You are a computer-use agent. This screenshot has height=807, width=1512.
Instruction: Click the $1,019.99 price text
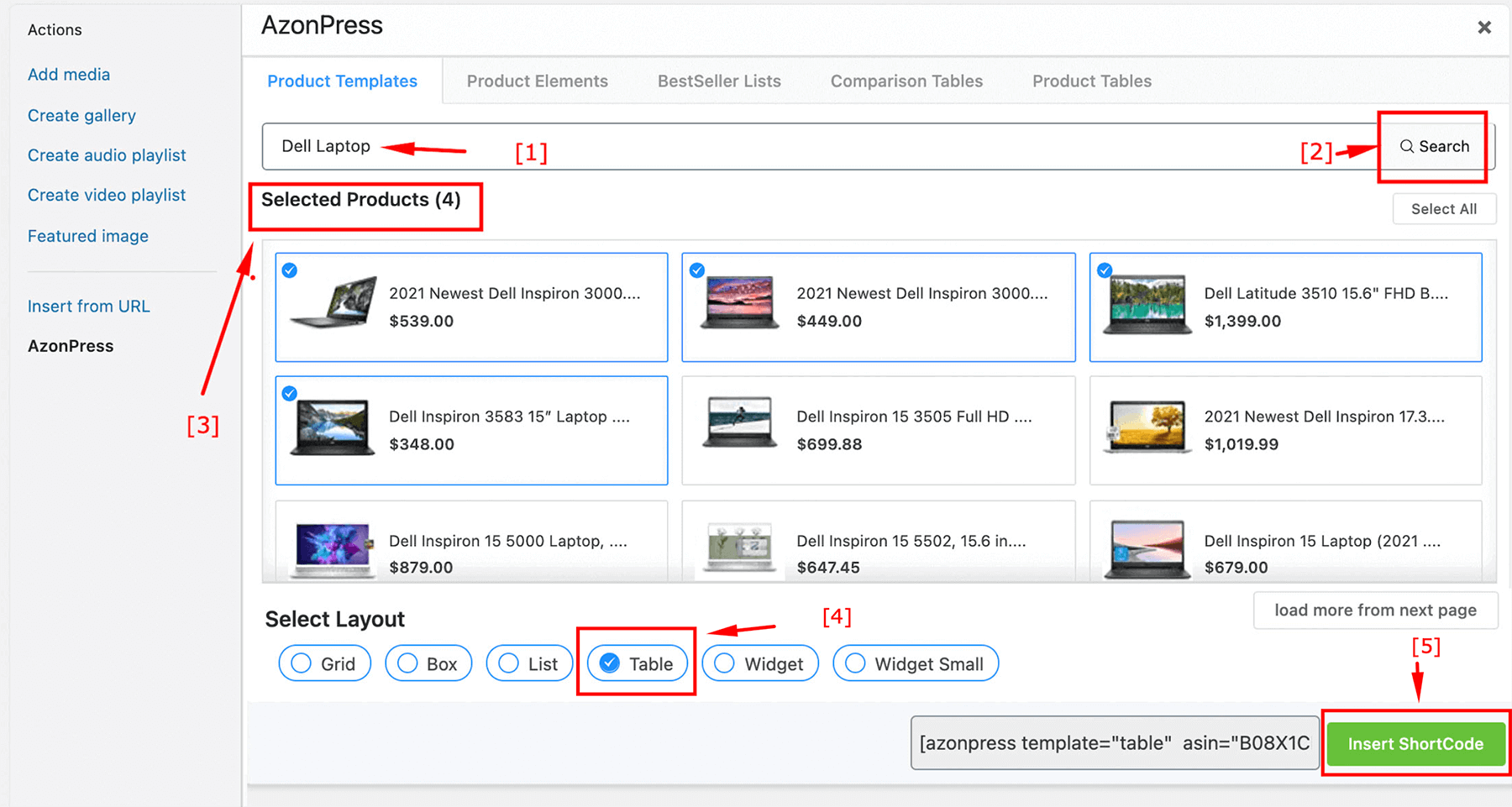point(1242,444)
